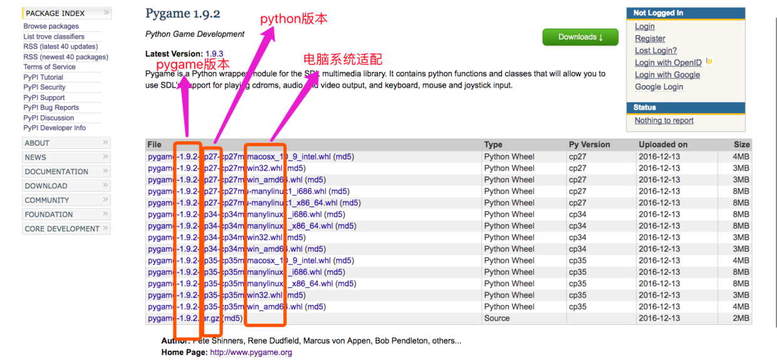
Task: Click the green Downloads button
Action: (580, 37)
